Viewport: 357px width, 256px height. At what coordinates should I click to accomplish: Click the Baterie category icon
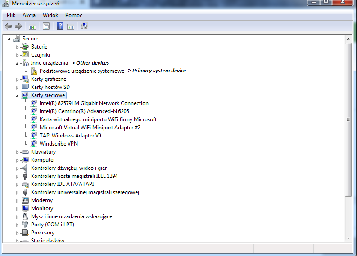coord(25,47)
